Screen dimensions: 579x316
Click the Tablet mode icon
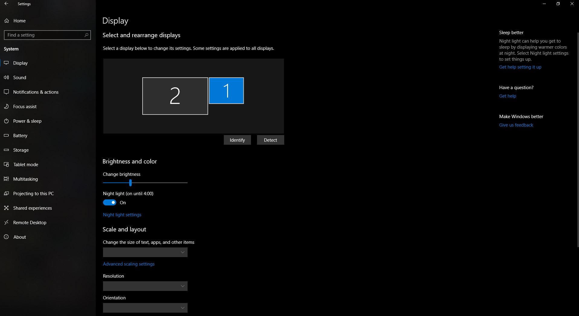point(6,164)
